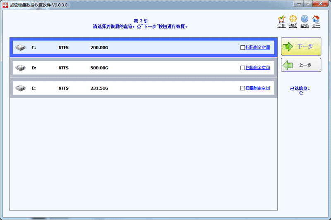Select the E: 231.51G partition row
The image size is (331, 220).
pyautogui.click(x=145, y=88)
